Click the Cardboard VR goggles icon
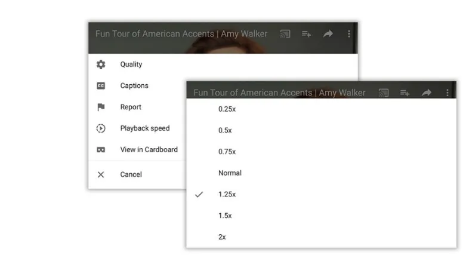 pyautogui.click(x=101, y=150)
